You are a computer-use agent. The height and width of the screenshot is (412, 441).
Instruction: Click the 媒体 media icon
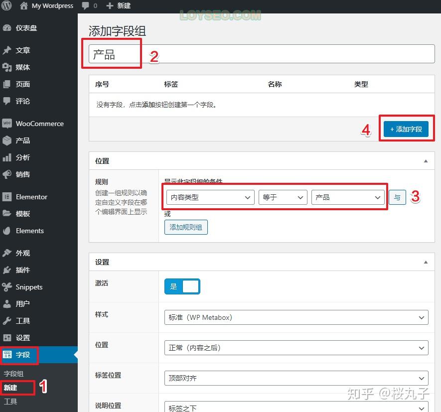(7, 67)
